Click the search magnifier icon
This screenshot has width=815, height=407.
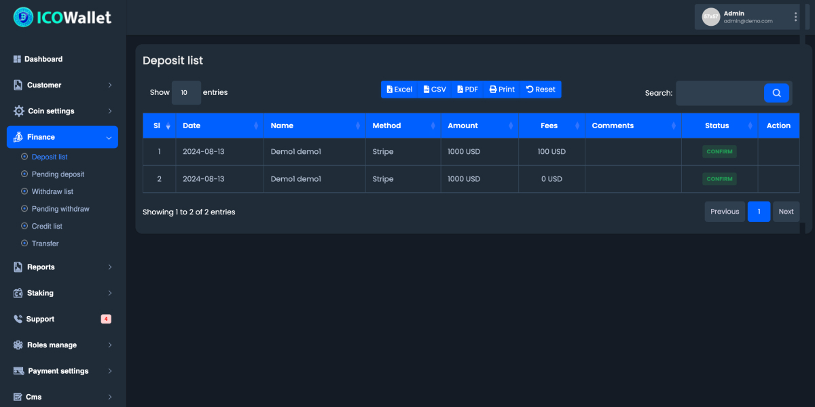pos(776,93)
